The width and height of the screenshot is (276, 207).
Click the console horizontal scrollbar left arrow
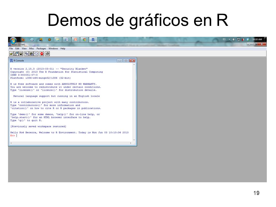pyautogui.click(x=11, y=143)
